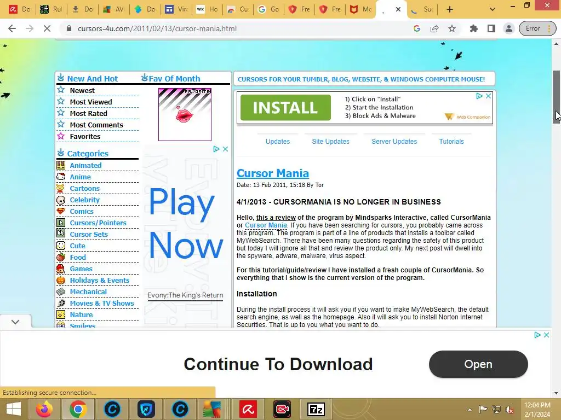Switch to the Wix tab
This screenshot has height=420, width=561.
(x=207, y=9)
